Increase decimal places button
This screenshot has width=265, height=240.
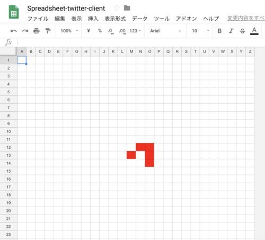coord(122,31)
